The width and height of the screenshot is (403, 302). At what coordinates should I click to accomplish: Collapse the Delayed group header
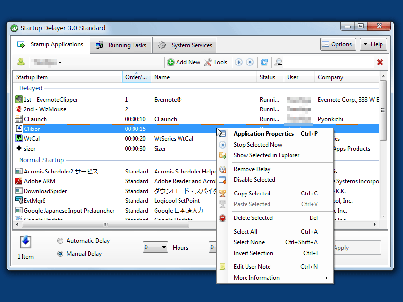[x=31, y=88]
